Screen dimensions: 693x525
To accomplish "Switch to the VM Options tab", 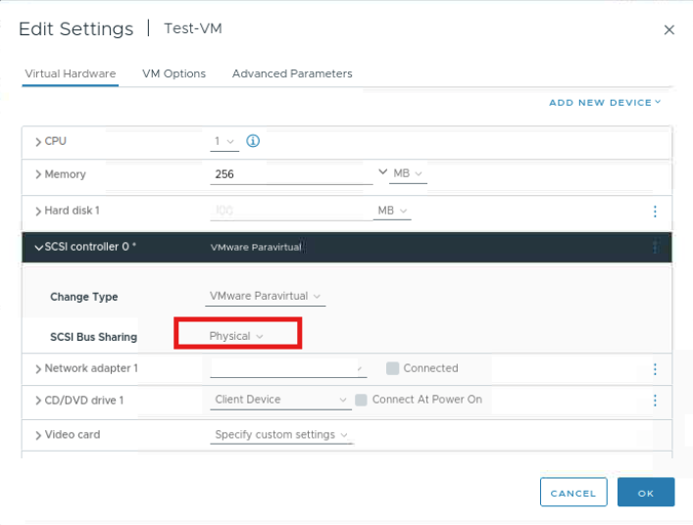I will (173, 73).
